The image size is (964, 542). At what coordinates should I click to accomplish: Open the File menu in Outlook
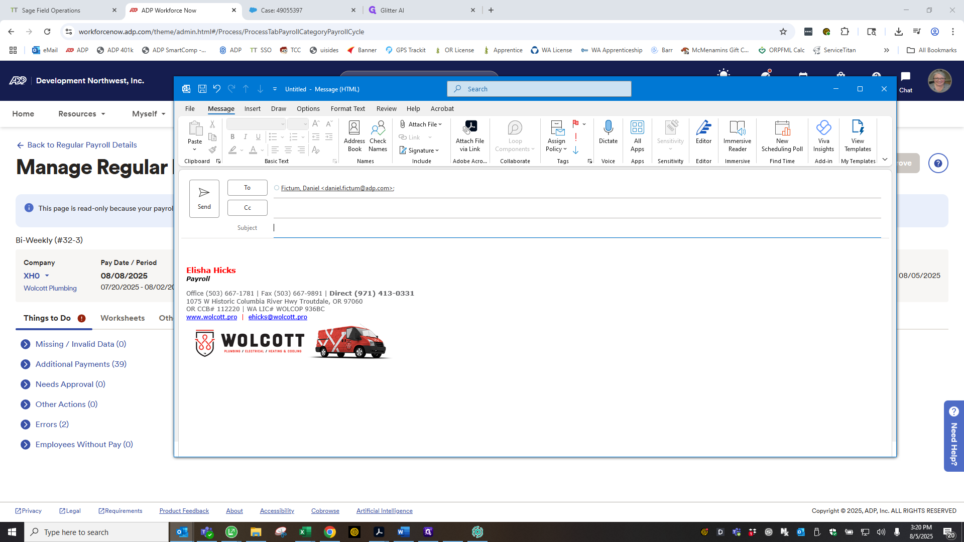[190, 108]
